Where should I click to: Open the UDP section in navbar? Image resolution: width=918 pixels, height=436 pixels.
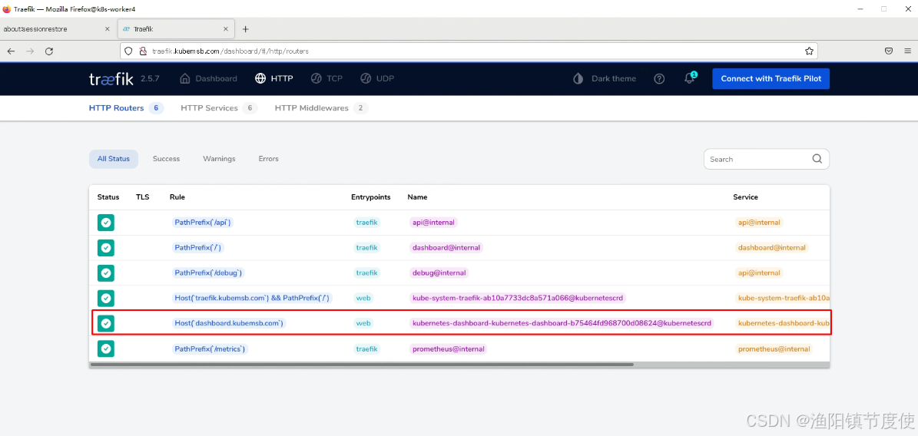376,78
